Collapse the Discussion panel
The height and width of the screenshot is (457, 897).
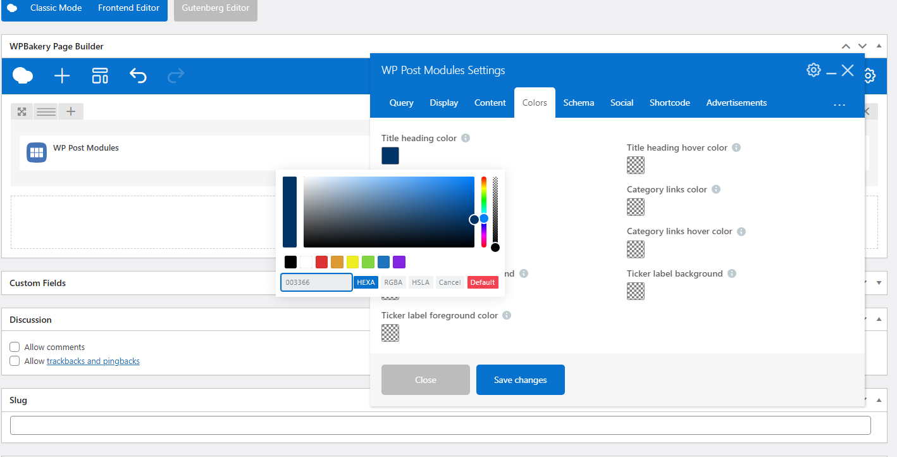[x=879, y=320]
